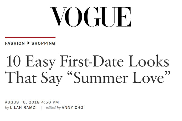
Task: Click the vertical divider between author and editor
Action: (x=41, y=108)
